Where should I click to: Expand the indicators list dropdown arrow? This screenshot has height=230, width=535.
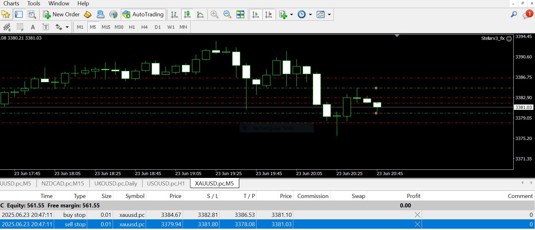click(291, 14)
